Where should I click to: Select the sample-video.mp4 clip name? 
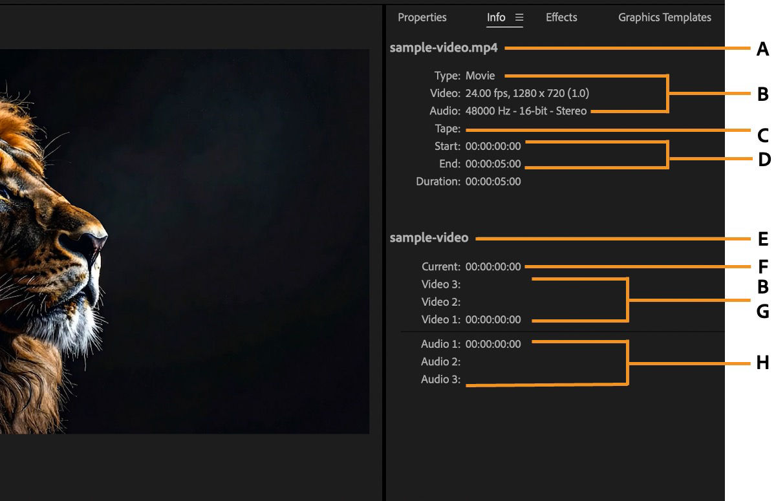click(x=445, y=47)
